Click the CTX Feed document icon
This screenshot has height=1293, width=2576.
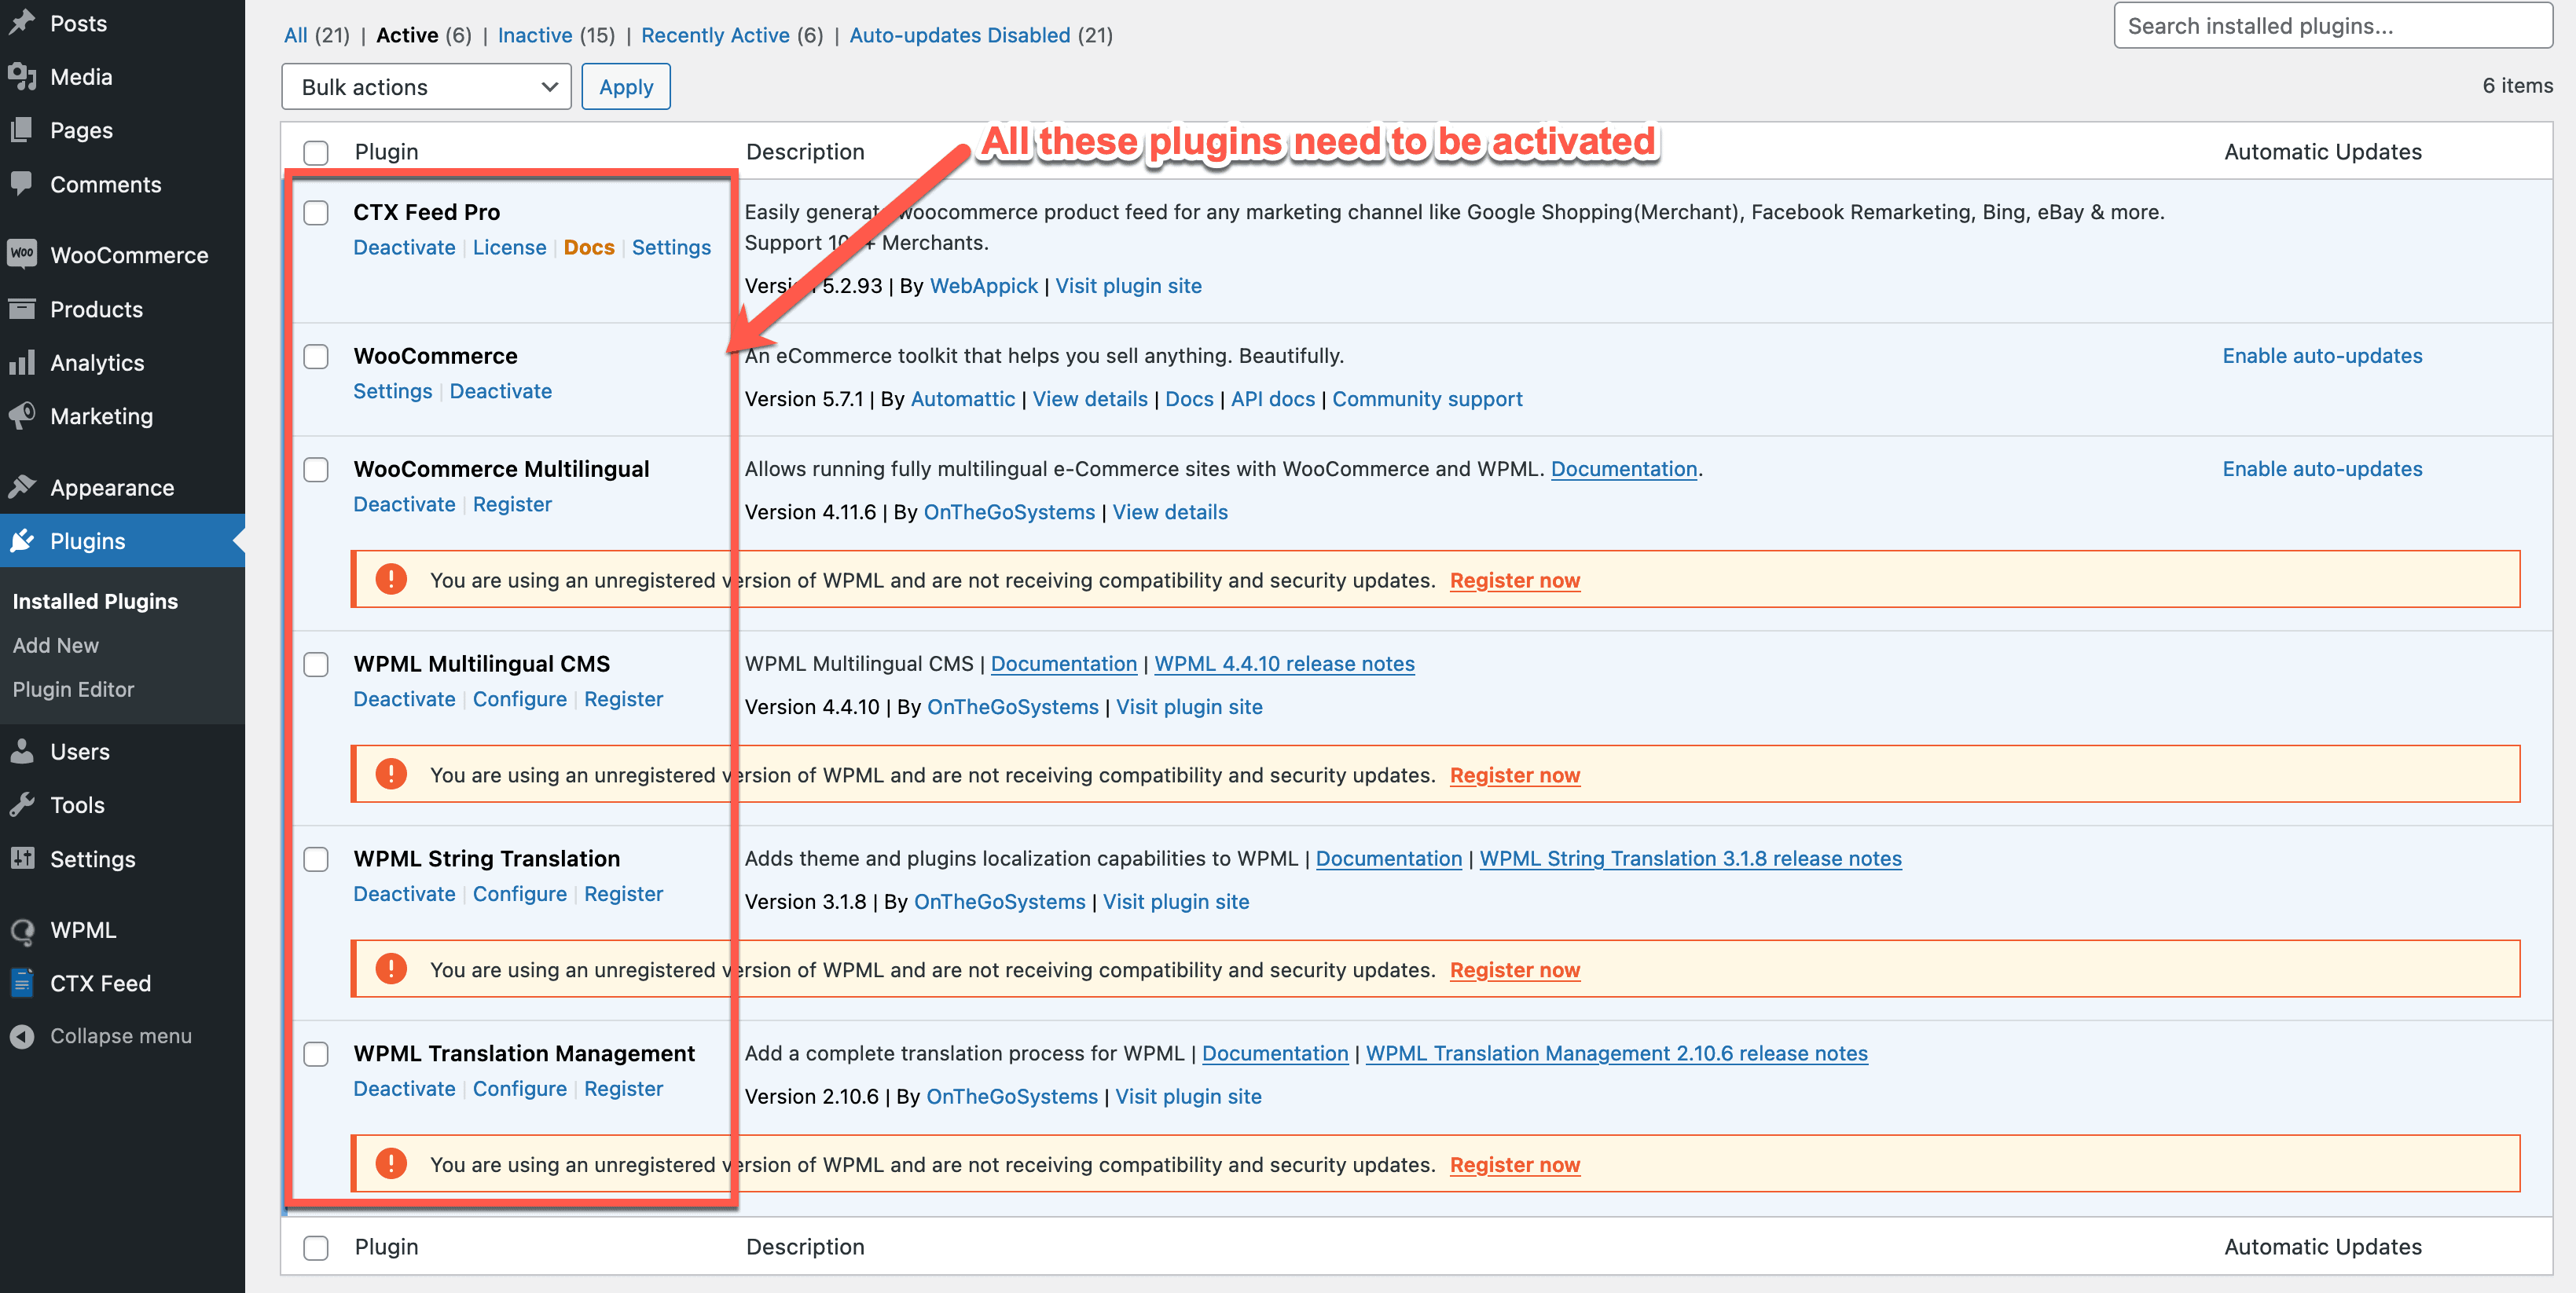coord(22,983)
